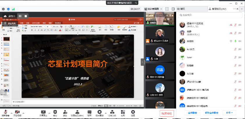Expand audio options arrow beside 解除静音
The height and width of the screenshot is (119, 245).
(x=11, y=112)
